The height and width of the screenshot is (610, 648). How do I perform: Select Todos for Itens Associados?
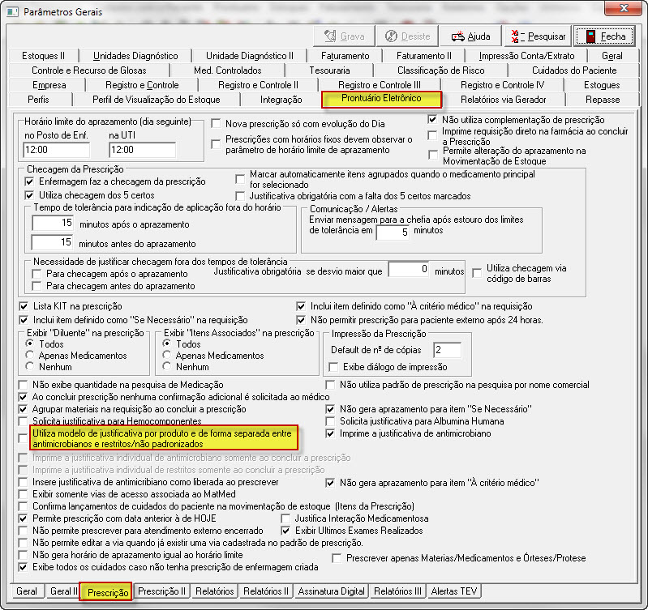167,343
